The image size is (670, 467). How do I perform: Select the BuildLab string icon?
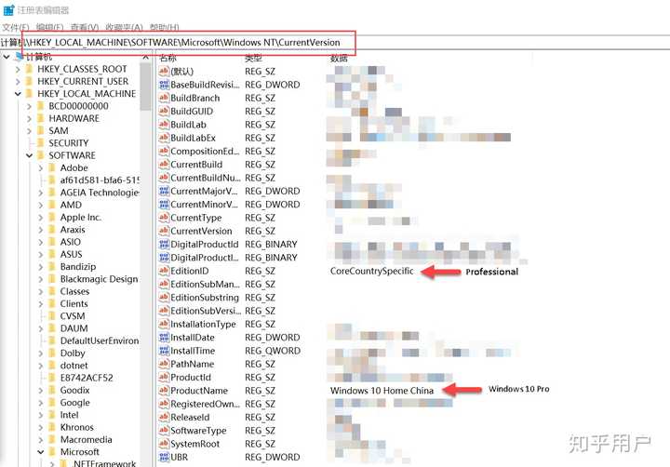tap(164, 125)
